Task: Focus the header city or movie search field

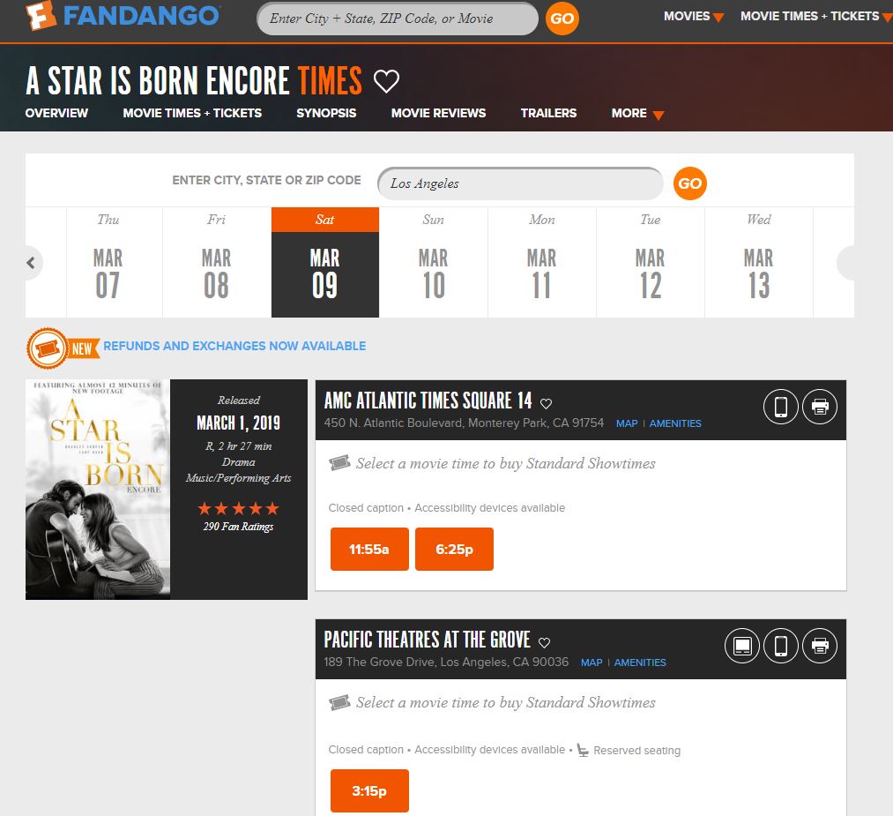Action: click(398, 19)
